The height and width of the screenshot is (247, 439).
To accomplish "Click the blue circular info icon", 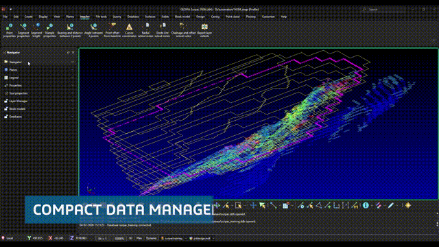I will (x=366, y=206).
